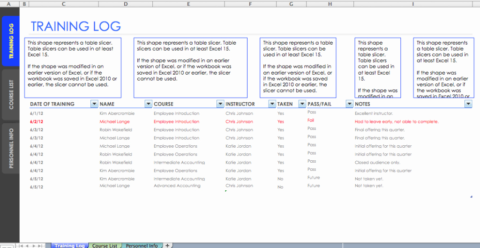
Task: Select the red date cell 6/2/12
Action: (x=37, y=121)
